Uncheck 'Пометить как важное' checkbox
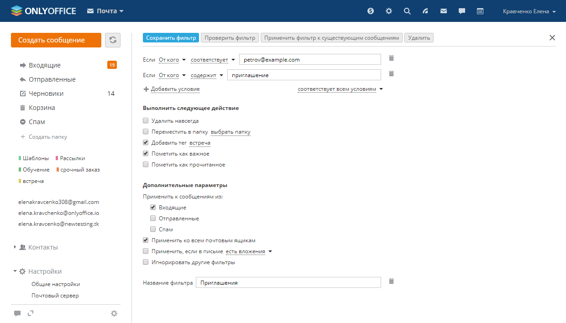566x323 pixels. (x=146, y=154)
